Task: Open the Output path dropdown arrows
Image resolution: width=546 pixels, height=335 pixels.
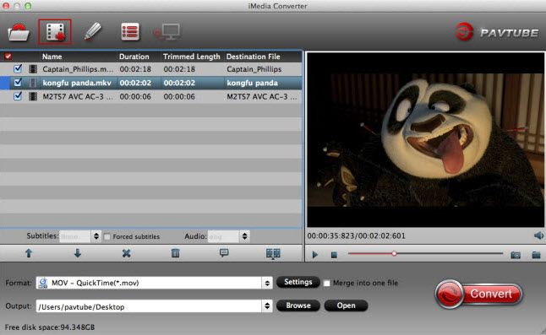Action: [267, 306]
